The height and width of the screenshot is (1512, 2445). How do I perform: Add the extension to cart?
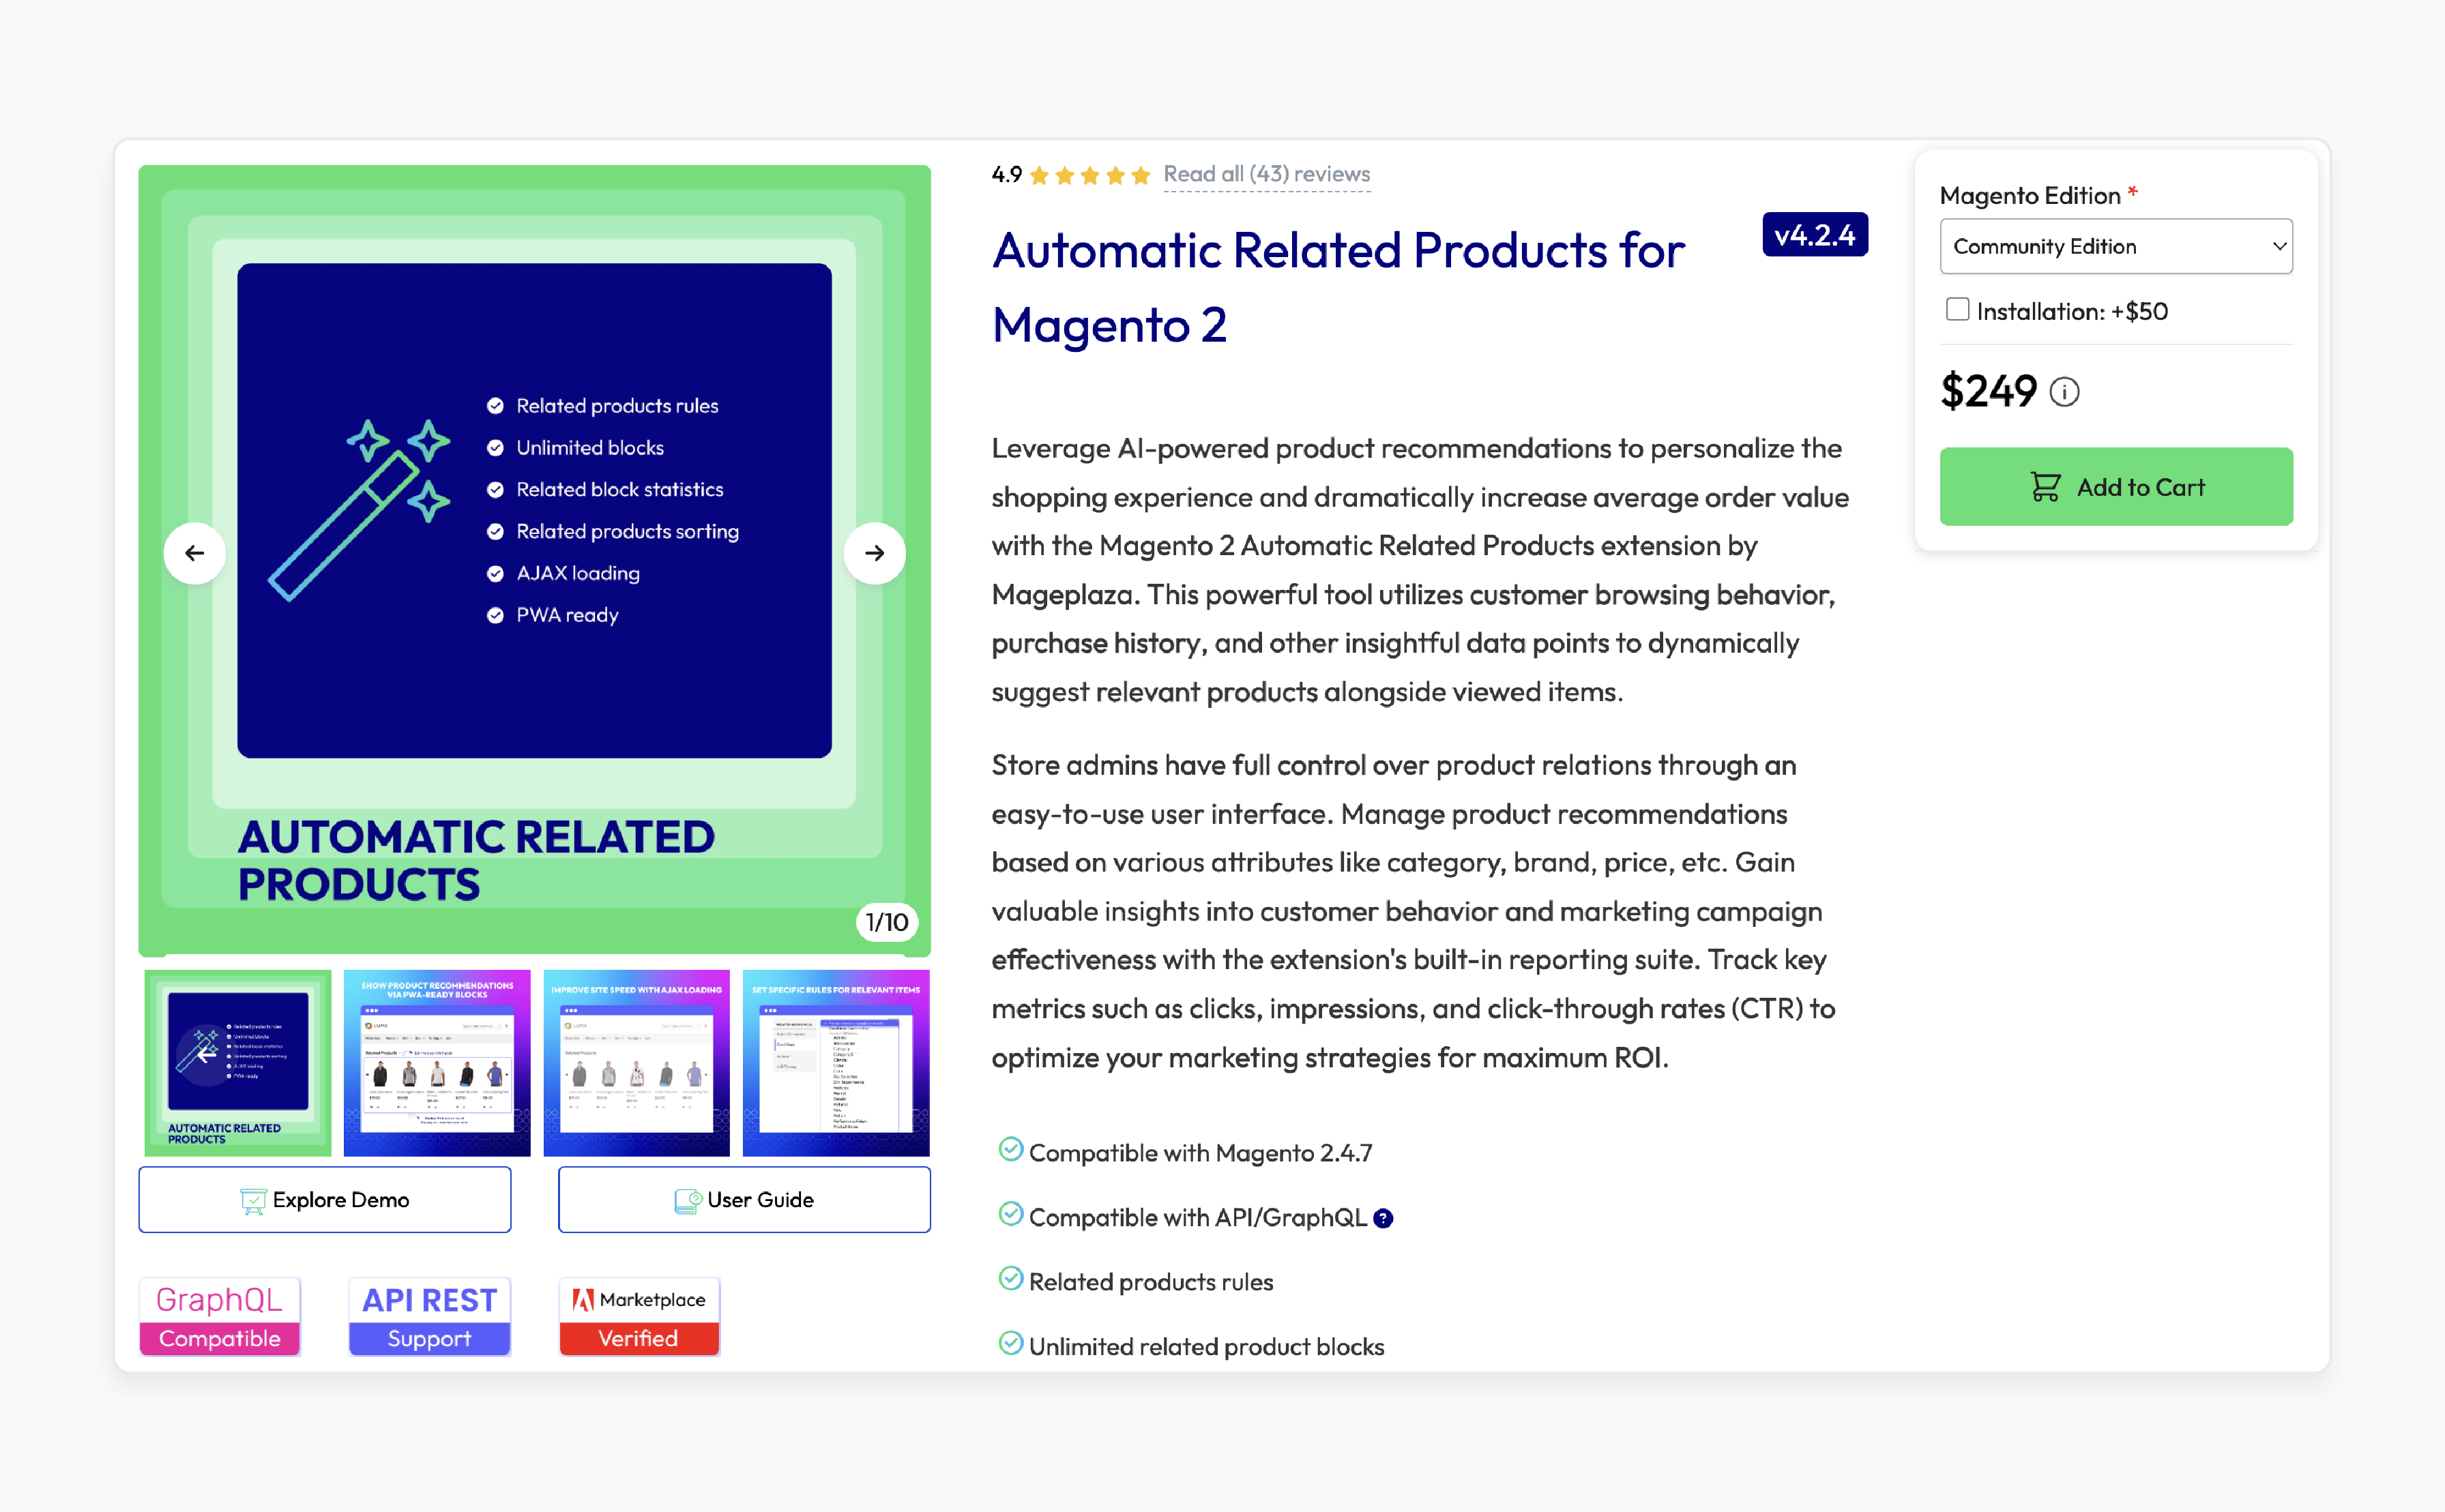tap(2116, 487)
